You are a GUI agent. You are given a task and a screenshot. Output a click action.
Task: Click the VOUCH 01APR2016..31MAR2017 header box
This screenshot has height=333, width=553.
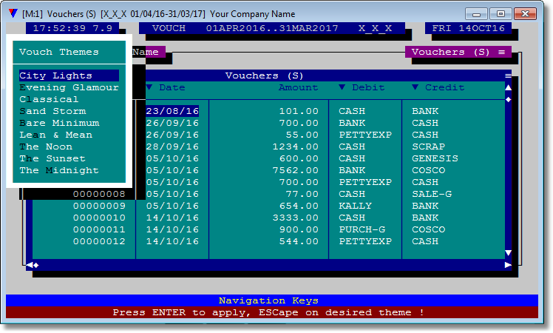pyautogui.click(x=272, y=28)
